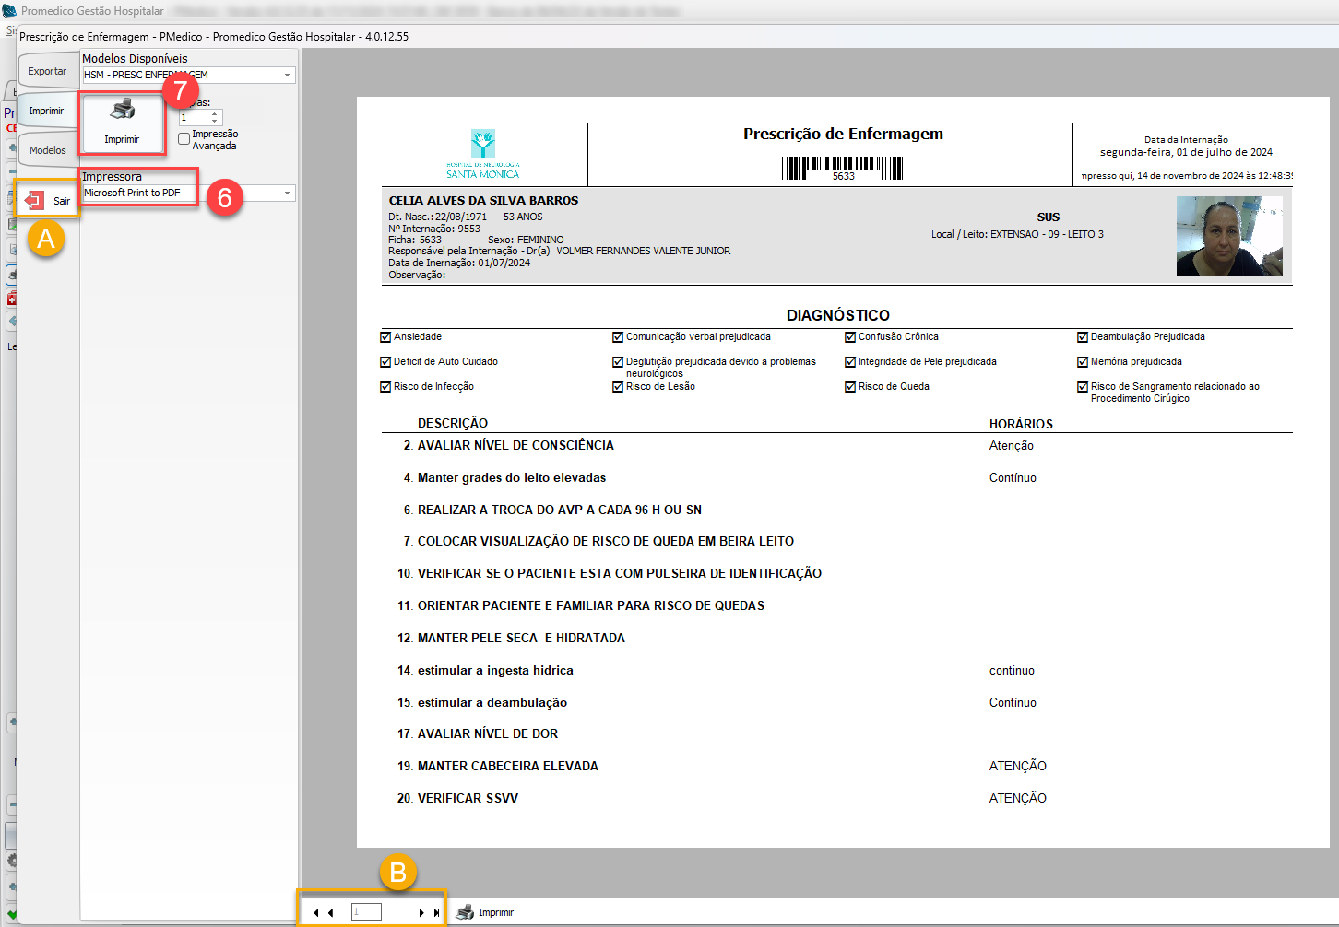
Task: Switch to the Exportar tab
Action: tap(47, 71)
